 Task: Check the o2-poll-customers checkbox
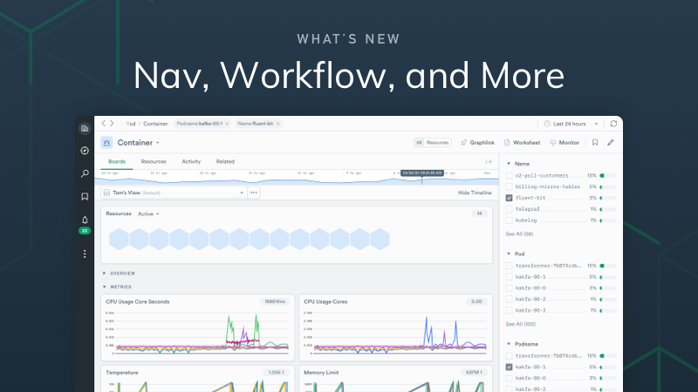click(x=509, y=176)
